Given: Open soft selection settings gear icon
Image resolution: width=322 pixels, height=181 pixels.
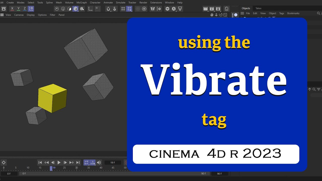Looking at the screenshot, I should (x=144, y=9).
